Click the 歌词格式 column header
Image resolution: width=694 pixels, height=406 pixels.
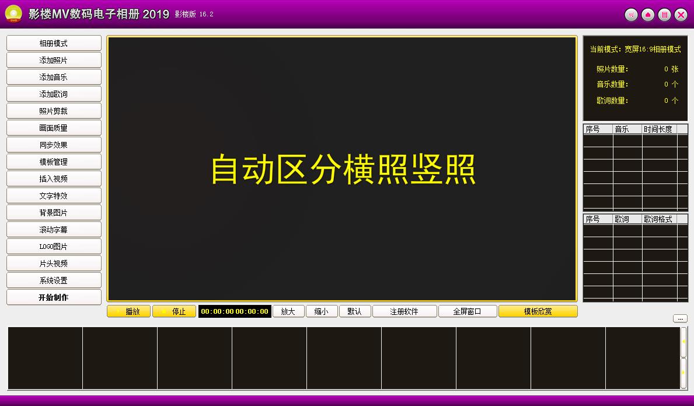tap(660, 219)
